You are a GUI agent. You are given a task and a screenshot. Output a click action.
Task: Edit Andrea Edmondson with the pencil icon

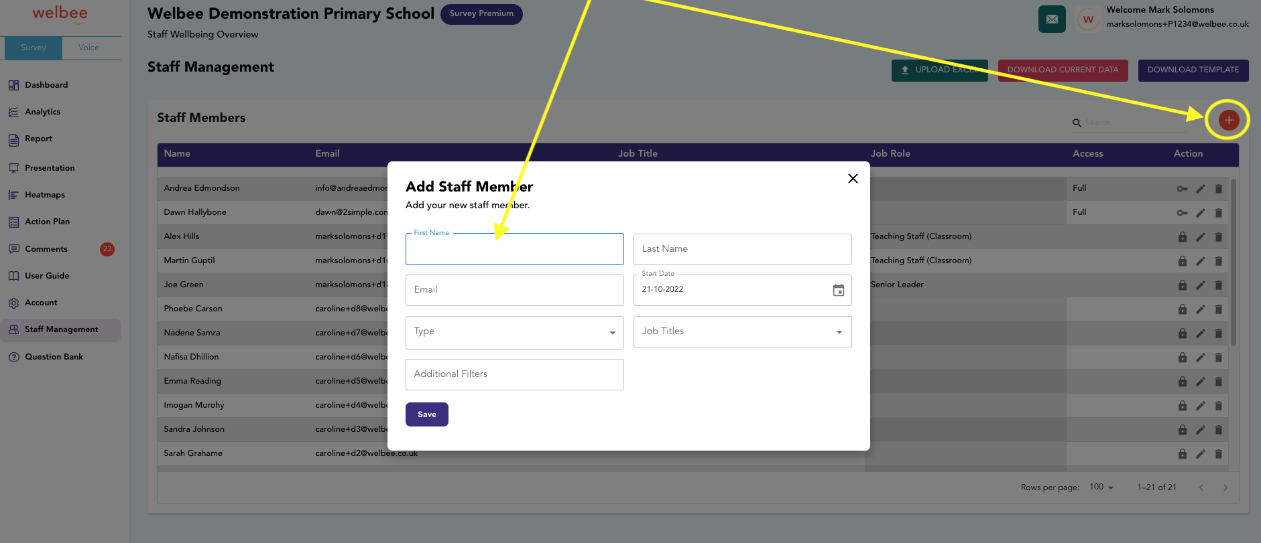pyautogui.click(x=1201, y=189)
